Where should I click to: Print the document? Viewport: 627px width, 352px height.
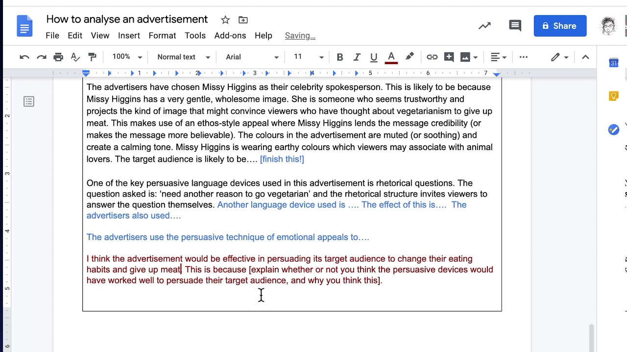[x=58, y=57]
